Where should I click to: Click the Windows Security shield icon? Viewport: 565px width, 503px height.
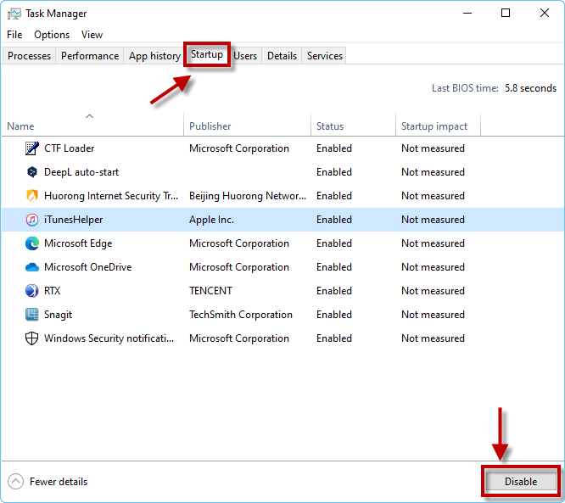coord(32,338)
